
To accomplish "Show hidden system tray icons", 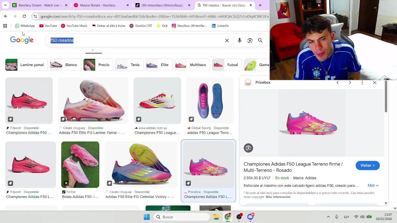I will 328,217.
